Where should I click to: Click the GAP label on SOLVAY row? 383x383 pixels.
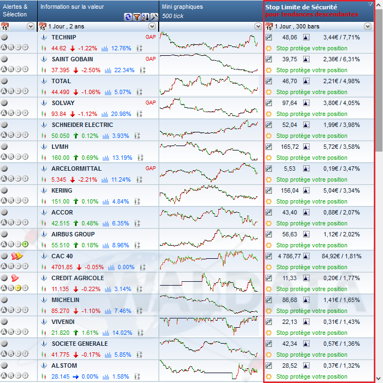pyautogui.click(x=150, y=103)
